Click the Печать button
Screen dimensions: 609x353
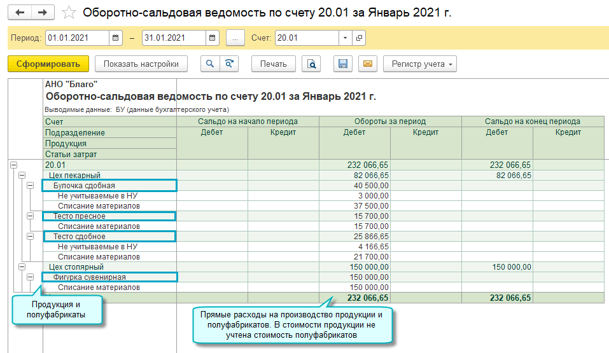(274, 64)
